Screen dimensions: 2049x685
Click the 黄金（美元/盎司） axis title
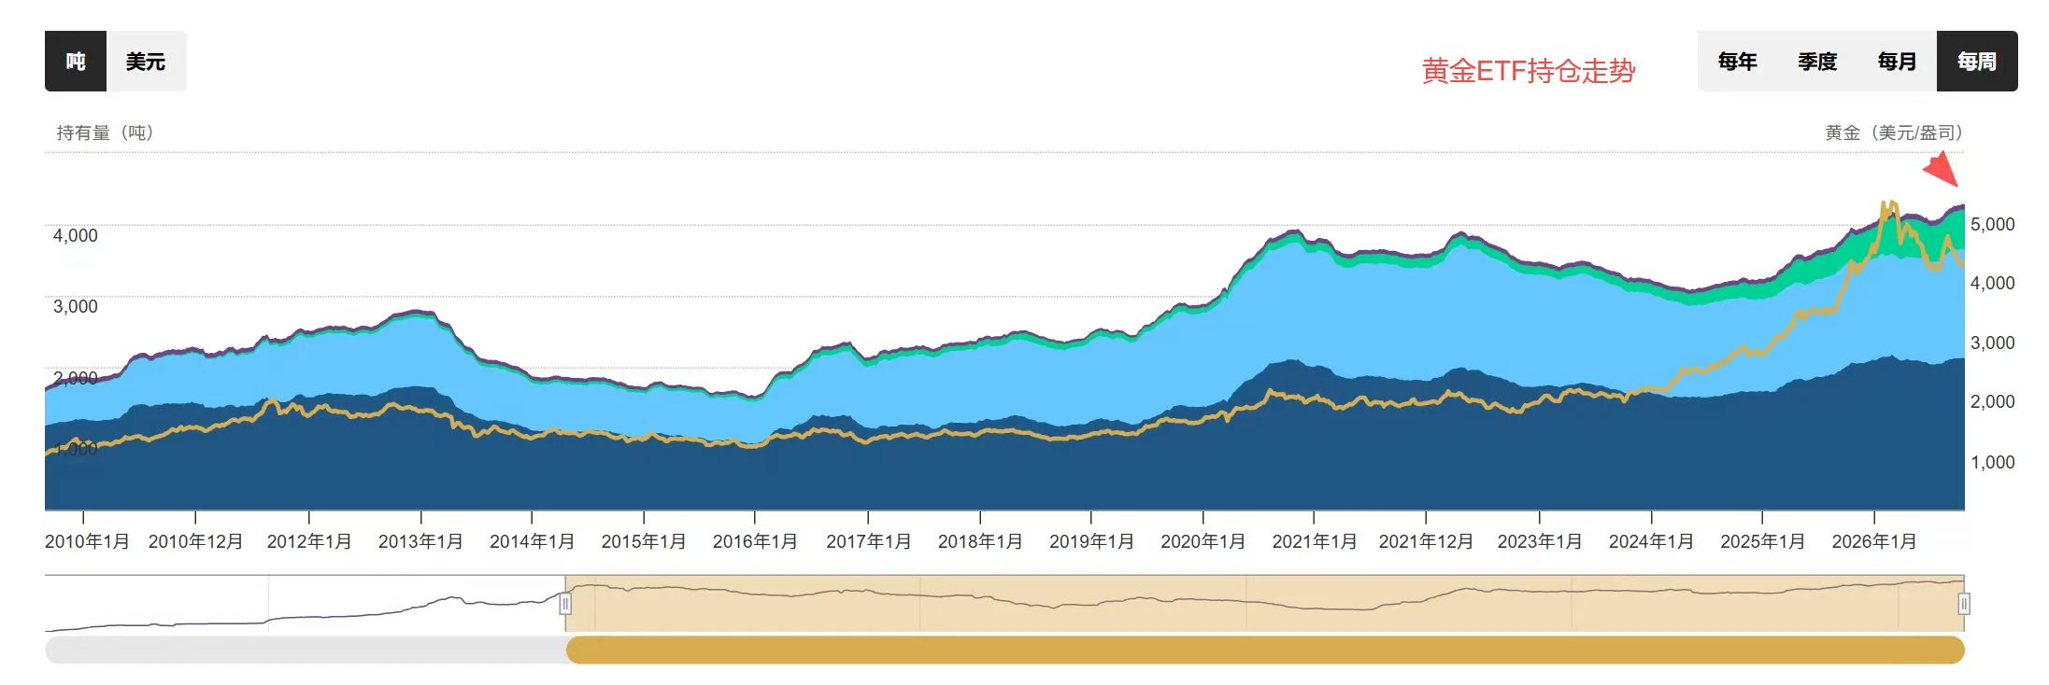[x=1894, y=133]
